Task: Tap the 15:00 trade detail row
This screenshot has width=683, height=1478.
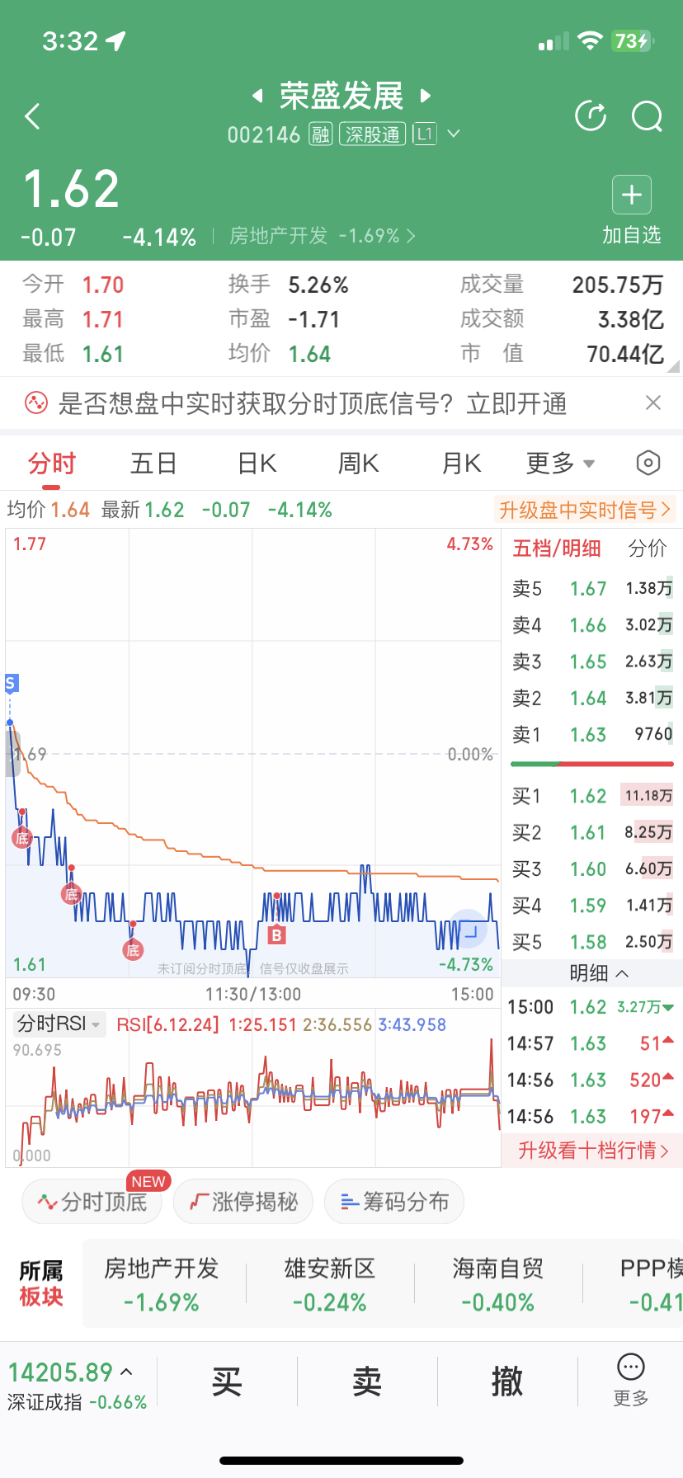Action: click(x=592, y=1007)
